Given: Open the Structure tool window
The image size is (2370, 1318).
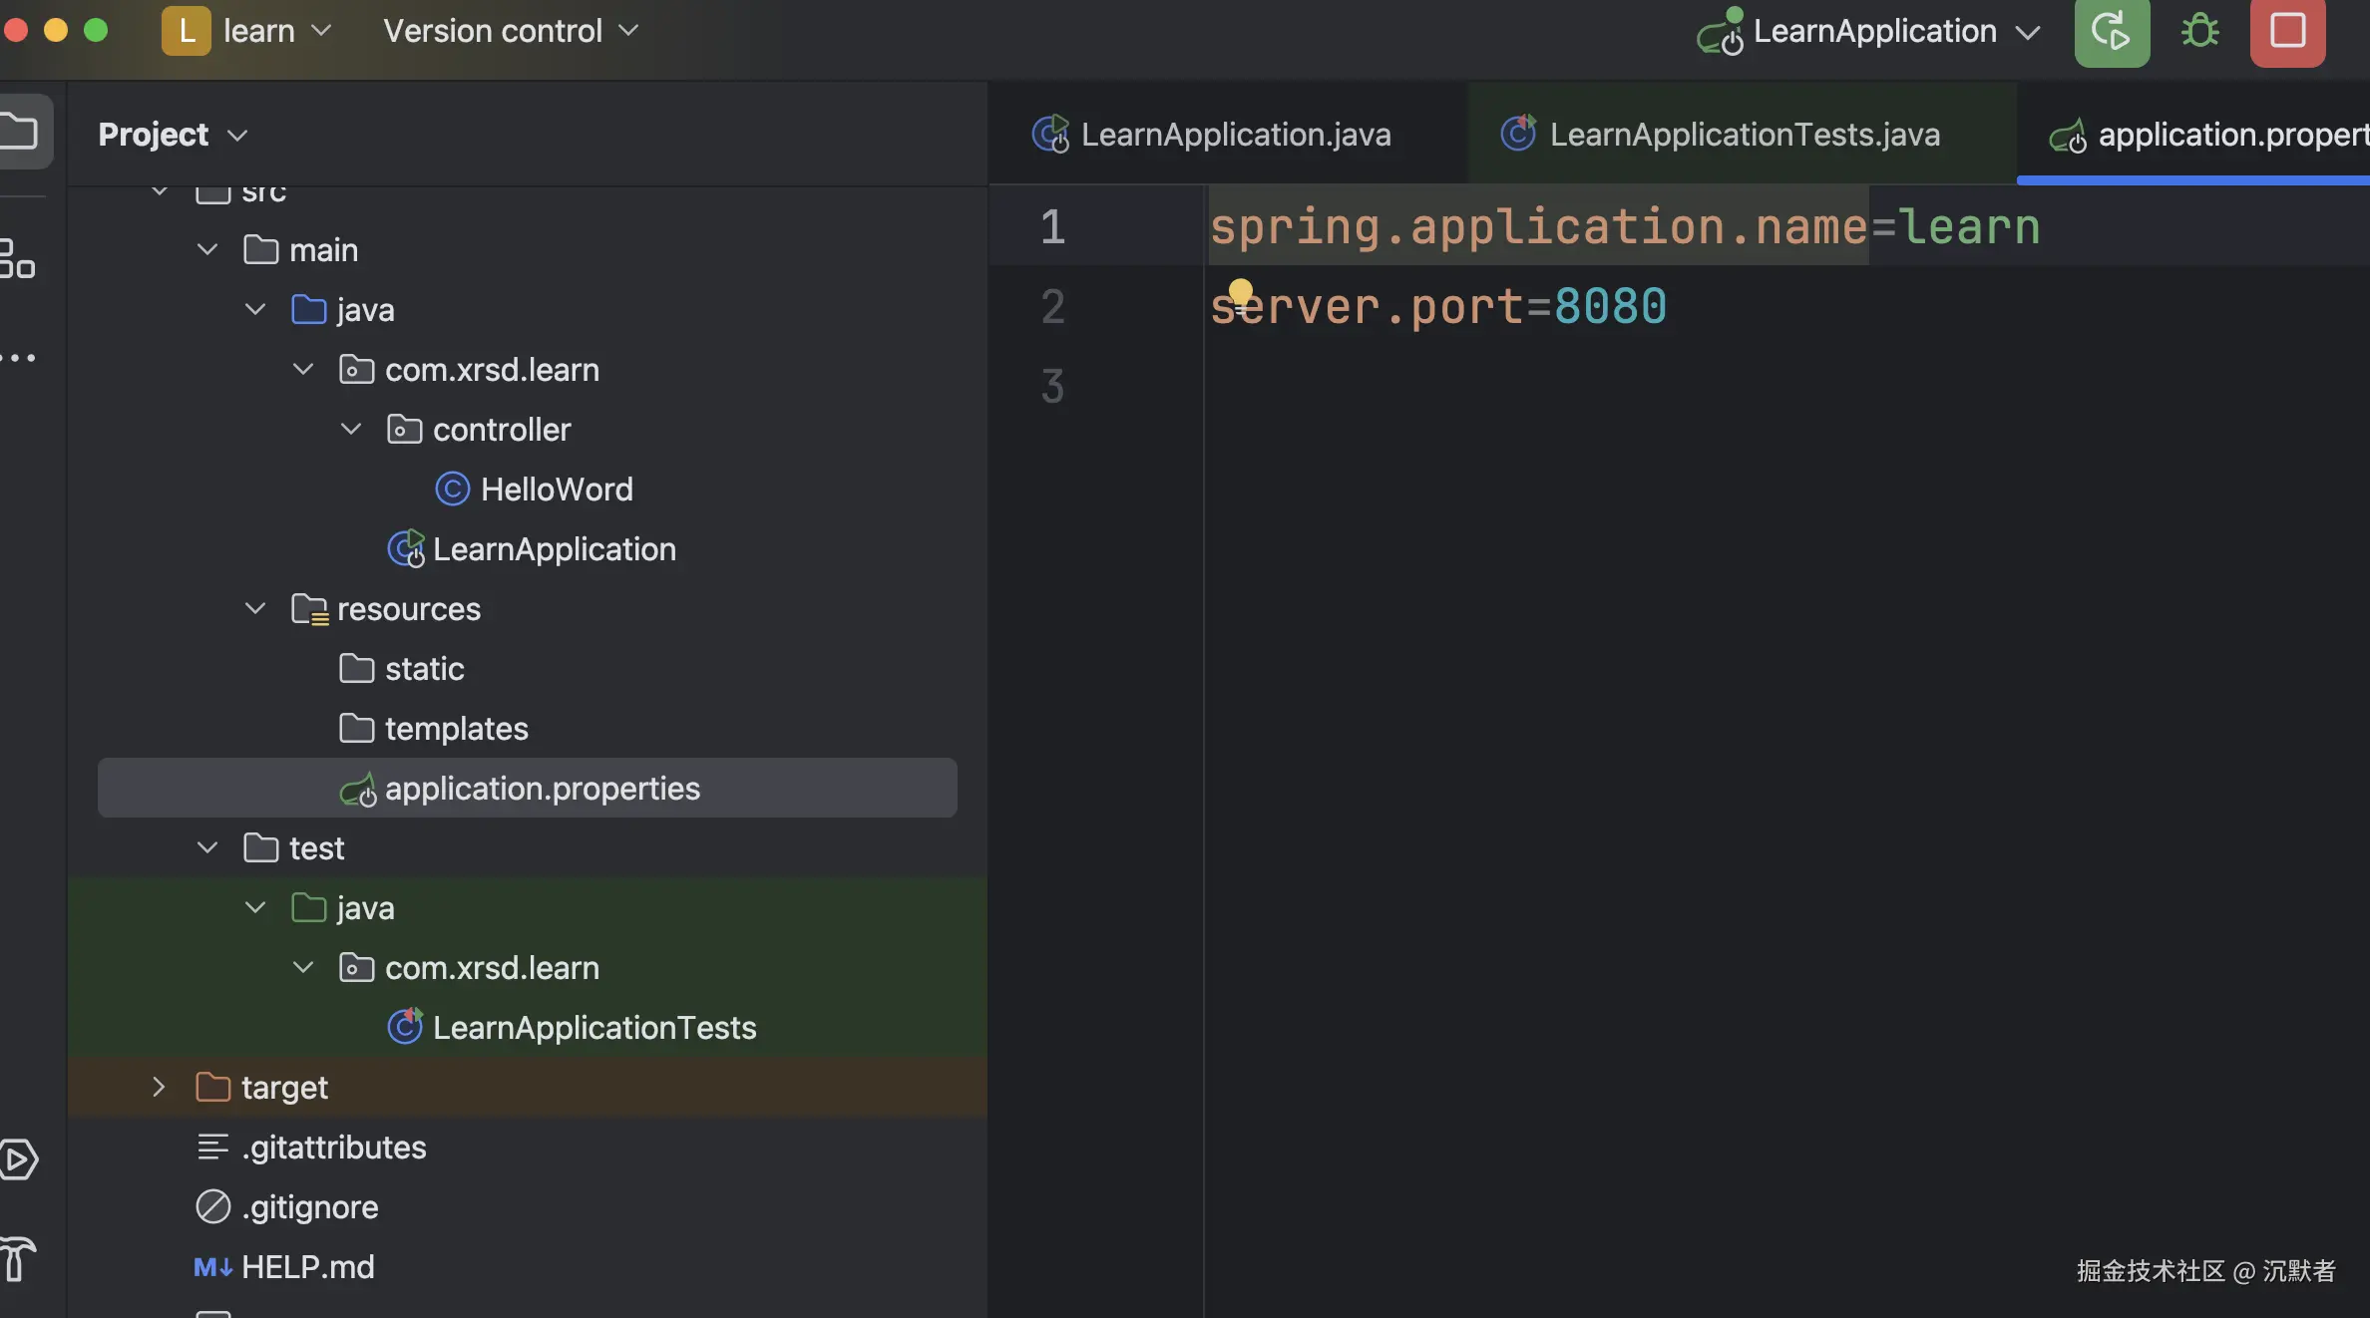Looking at the screenshot, I should pyautogui.click(x=18, y=259).
